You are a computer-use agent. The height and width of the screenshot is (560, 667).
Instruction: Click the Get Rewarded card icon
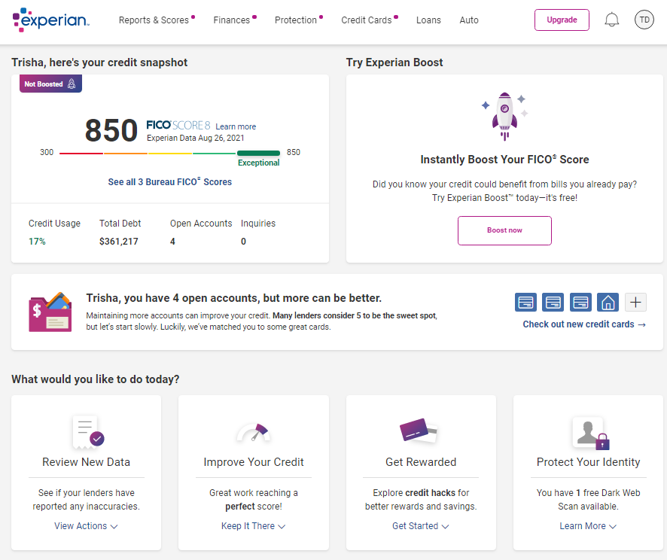click(419, 431)
